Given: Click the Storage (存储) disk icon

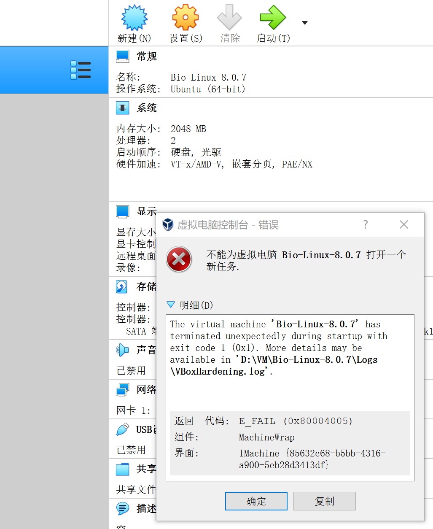Looking at the screenshot, I should (122, 287).
